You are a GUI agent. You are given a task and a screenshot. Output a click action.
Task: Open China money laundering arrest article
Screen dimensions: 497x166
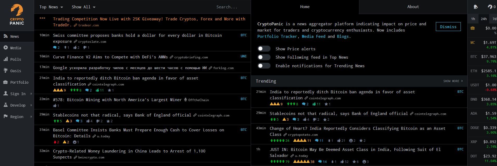point(129,154)
